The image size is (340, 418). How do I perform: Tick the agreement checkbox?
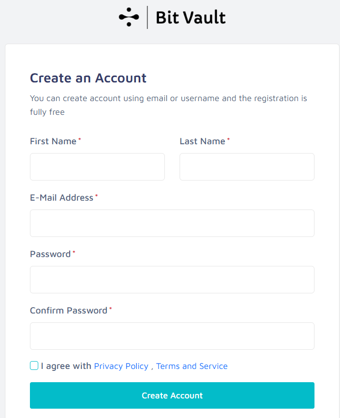point(34,366)
